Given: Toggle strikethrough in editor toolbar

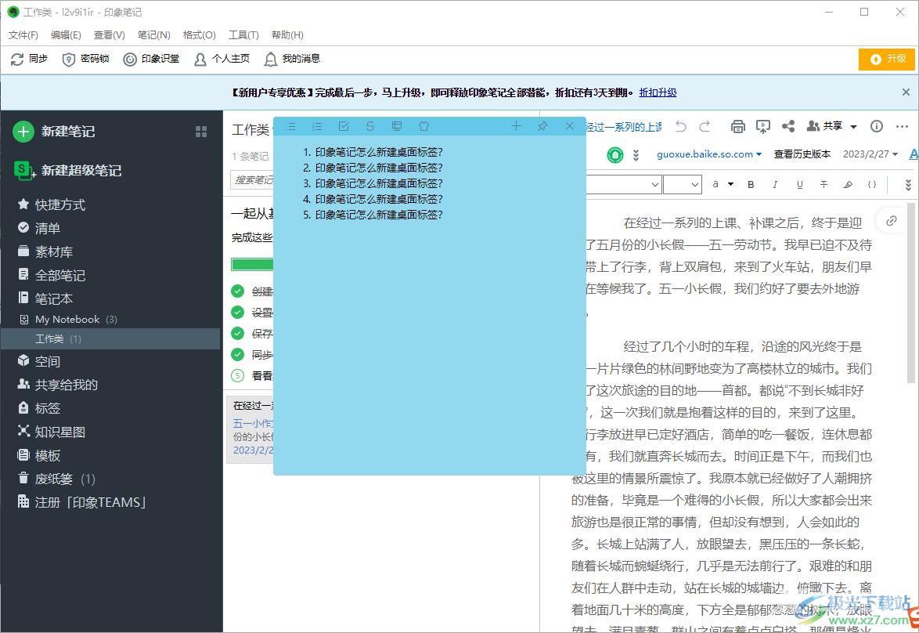Looking at the screenshot, I should (823, 184).
